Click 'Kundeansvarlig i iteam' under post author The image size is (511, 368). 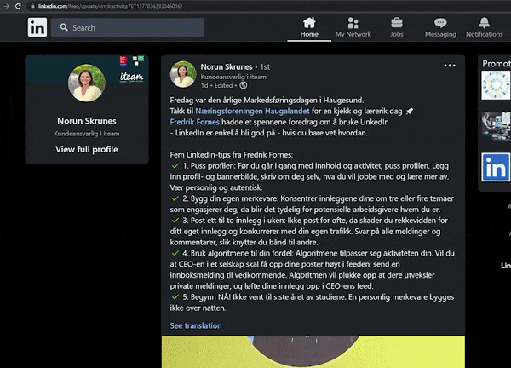(233, 77)
